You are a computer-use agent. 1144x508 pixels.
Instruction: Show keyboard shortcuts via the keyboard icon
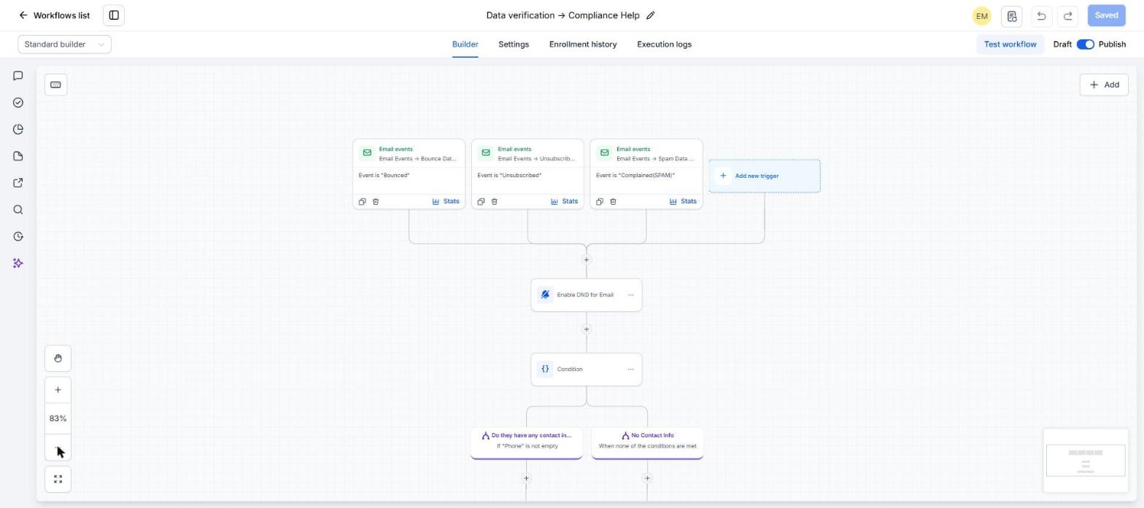coord(55,85)
